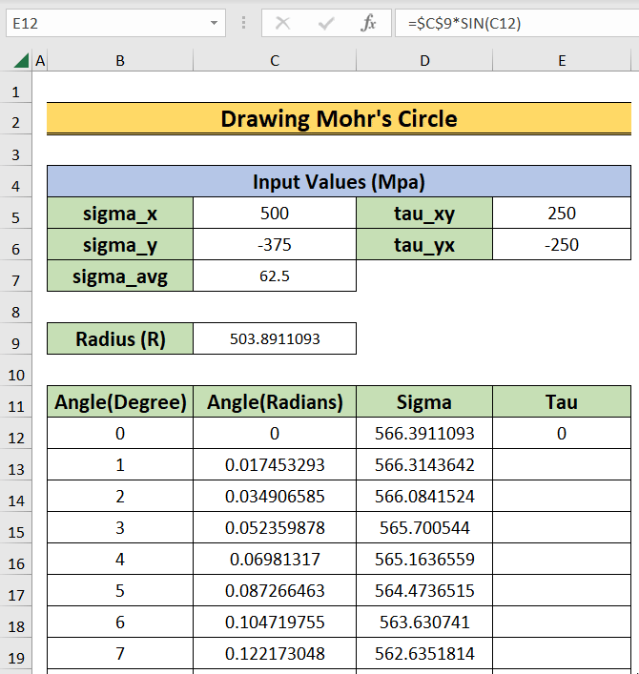639x674 pixels.
Task: Click the 'Sigma' column header cell
Action: click(x=424, y=402)
